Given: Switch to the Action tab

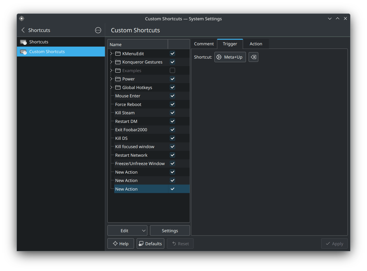Looking at the screenshot, I should tap(256, 43).
